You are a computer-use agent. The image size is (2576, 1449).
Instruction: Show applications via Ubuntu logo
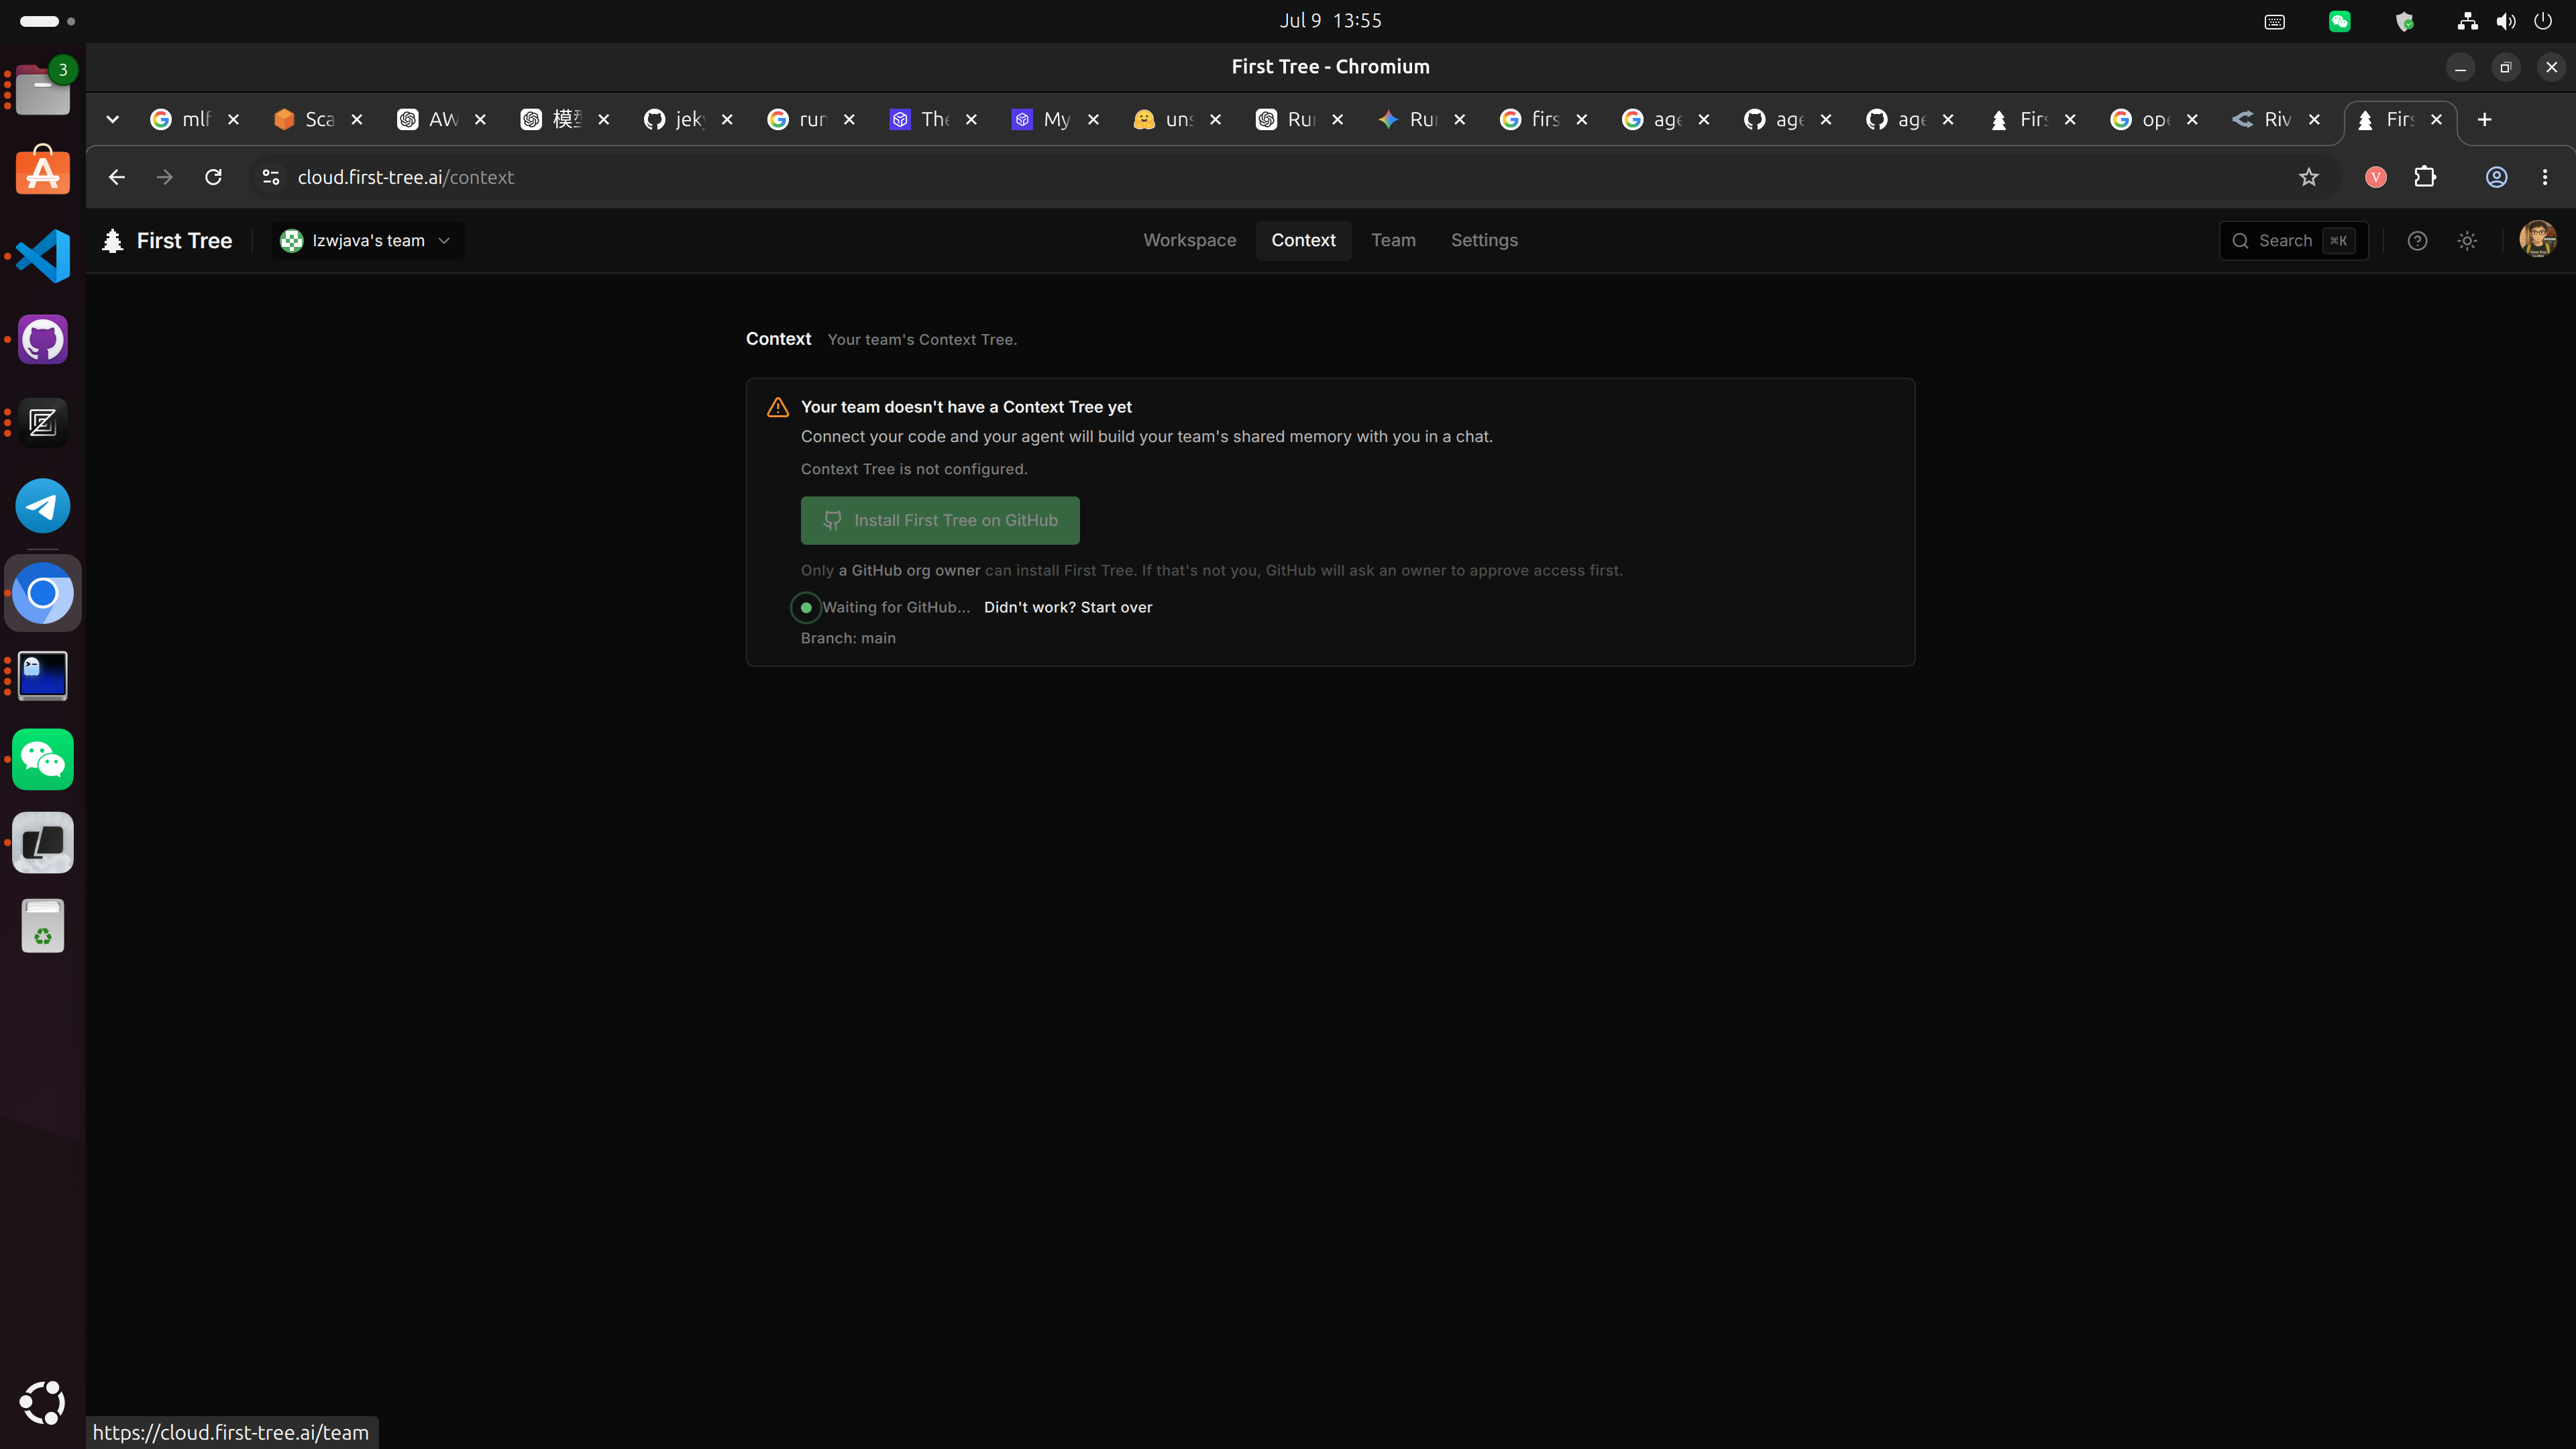coord(43,1402)
